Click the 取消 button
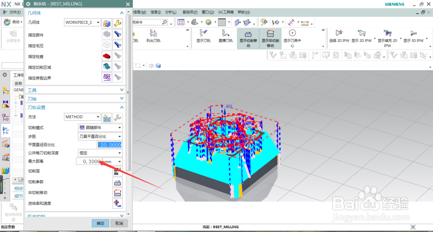433x232 pixels. pyautogui.click(x=119, y=223)
